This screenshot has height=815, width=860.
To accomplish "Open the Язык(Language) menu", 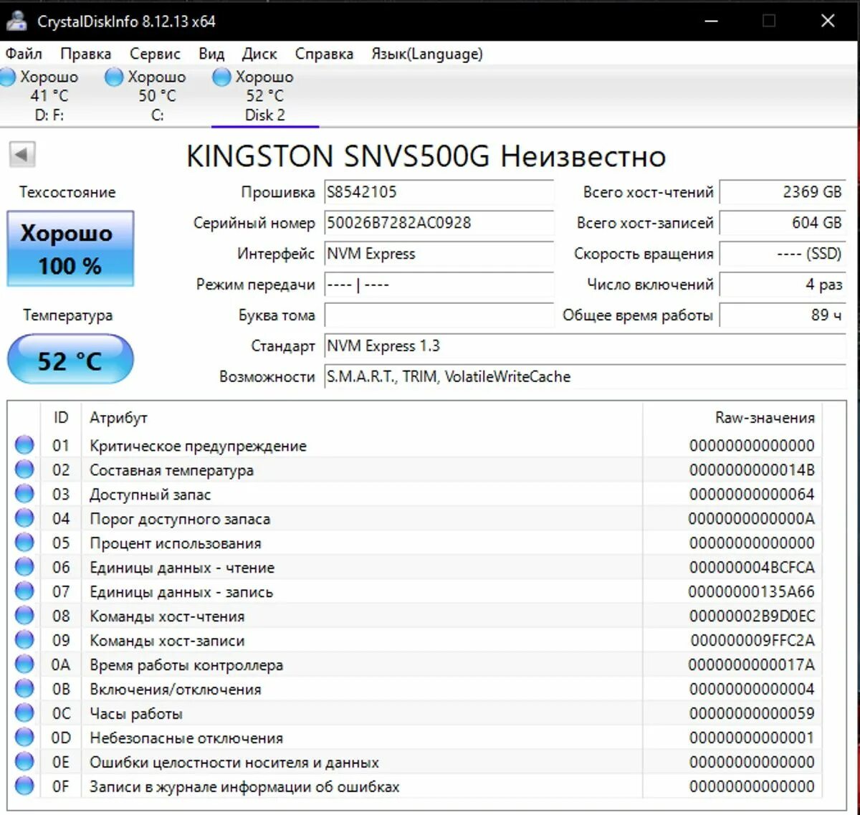I will click(427, 54).
